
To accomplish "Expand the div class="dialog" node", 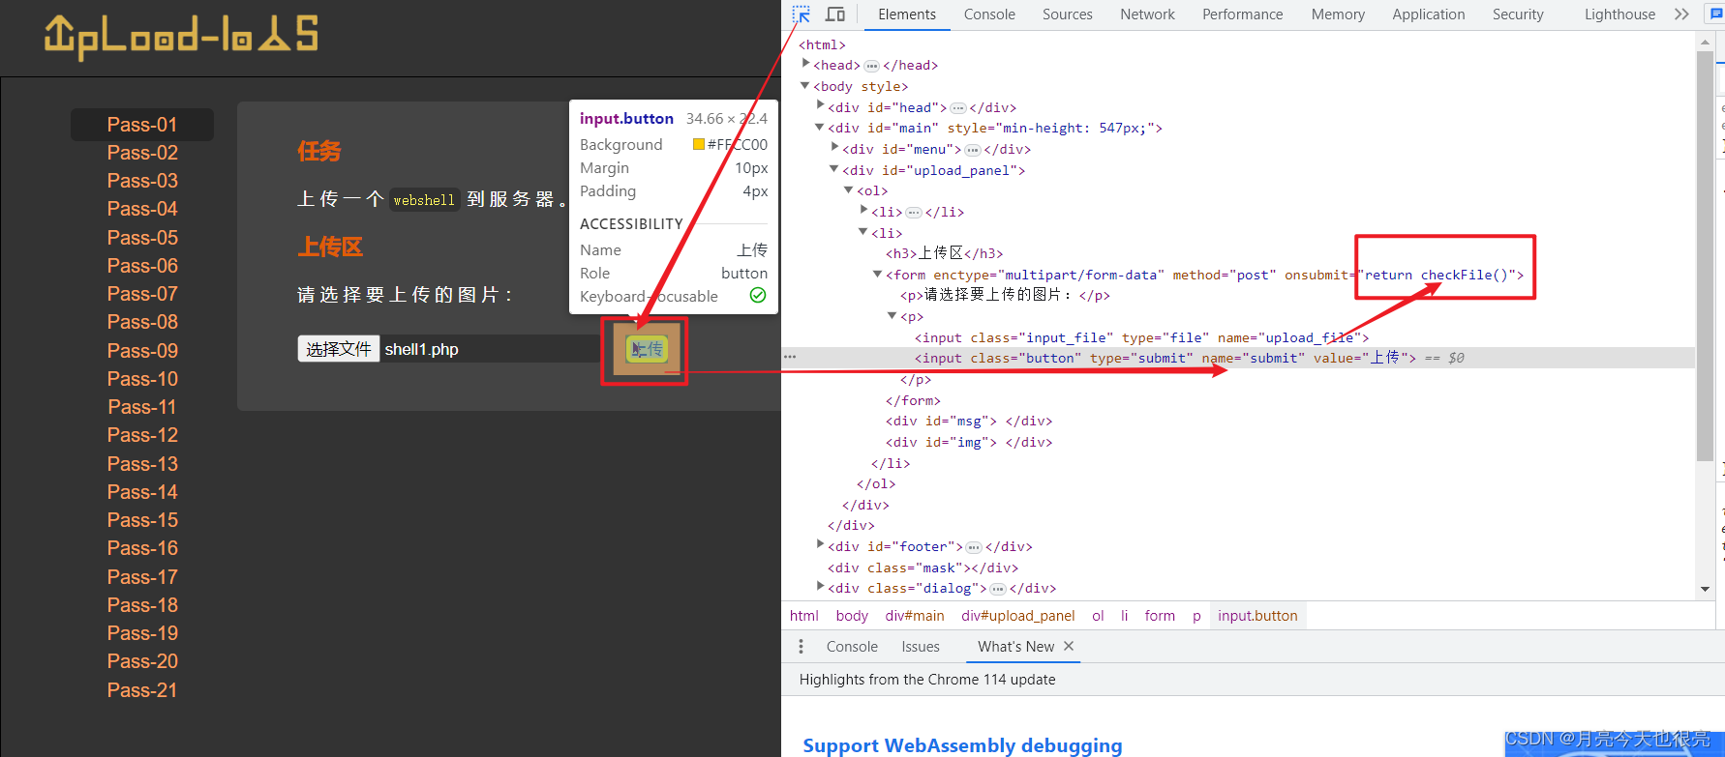I will [820, 586].
